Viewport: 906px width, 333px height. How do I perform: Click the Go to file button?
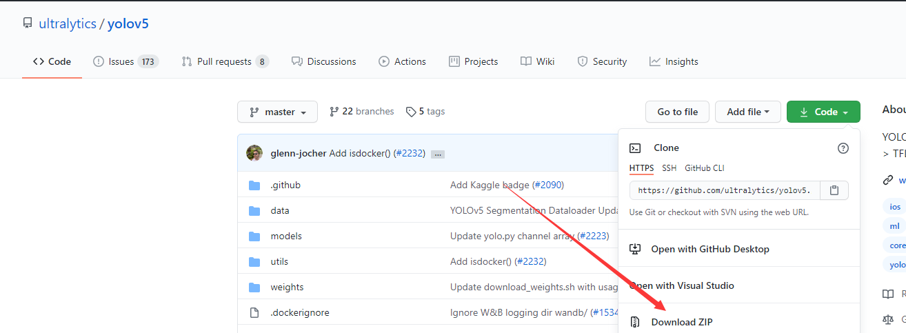(x=677, y=112)
